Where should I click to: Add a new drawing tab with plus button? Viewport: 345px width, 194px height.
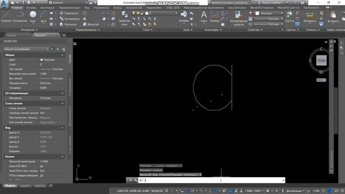(64, 35)
